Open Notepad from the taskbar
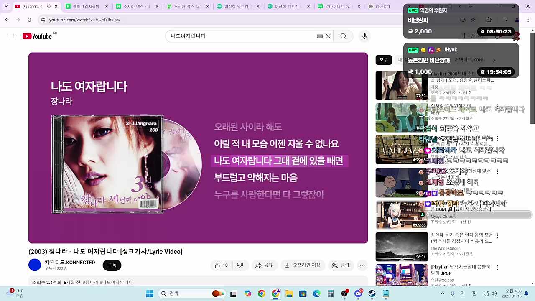This screenshot has height=301, width=535. 386,293
